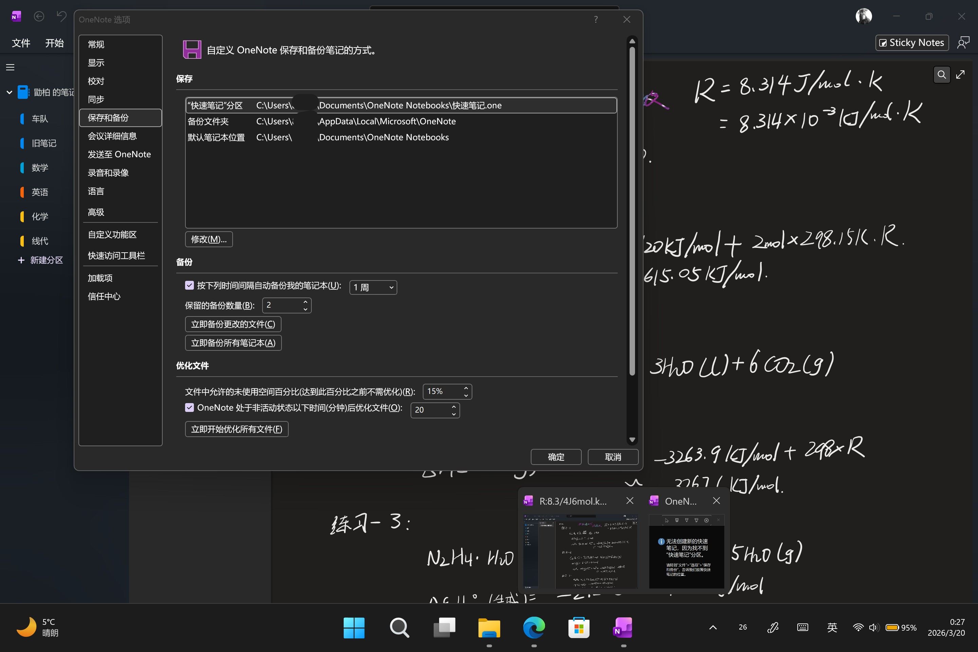
Task: Toggle the hamburger navigation pane icon
Action: (10, 67)
